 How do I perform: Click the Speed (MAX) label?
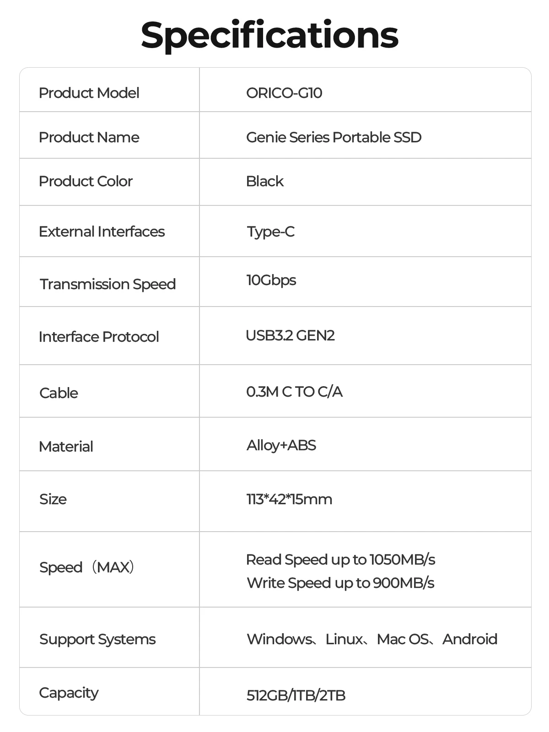coord(87,567)
